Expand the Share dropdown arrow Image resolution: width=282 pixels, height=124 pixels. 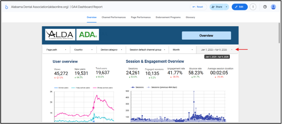click(x=226, y=7)
